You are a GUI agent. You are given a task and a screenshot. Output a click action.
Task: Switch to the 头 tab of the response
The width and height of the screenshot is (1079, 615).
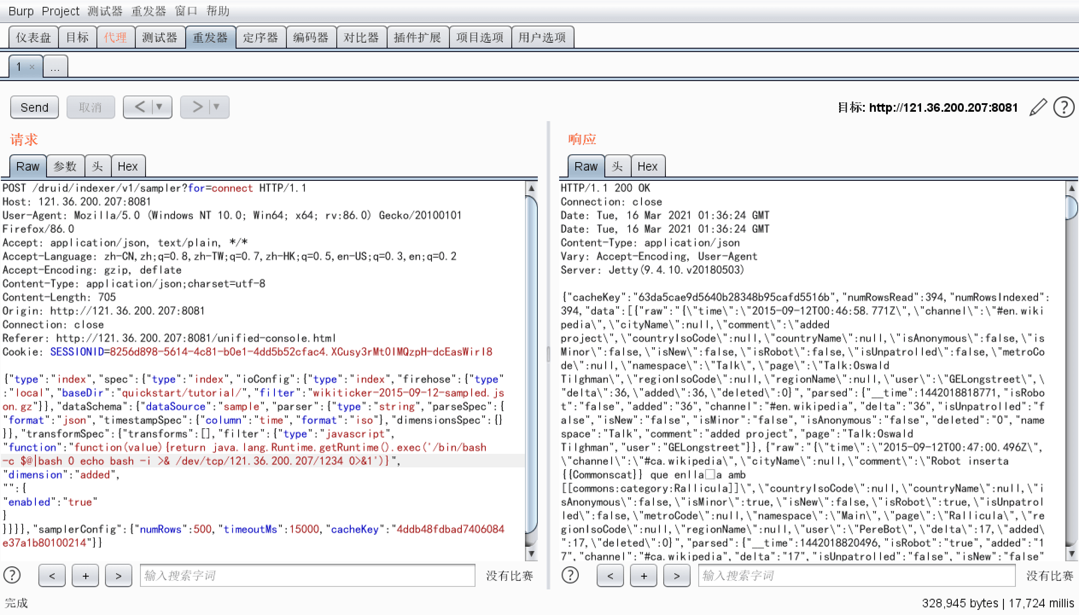coord(617,166)
